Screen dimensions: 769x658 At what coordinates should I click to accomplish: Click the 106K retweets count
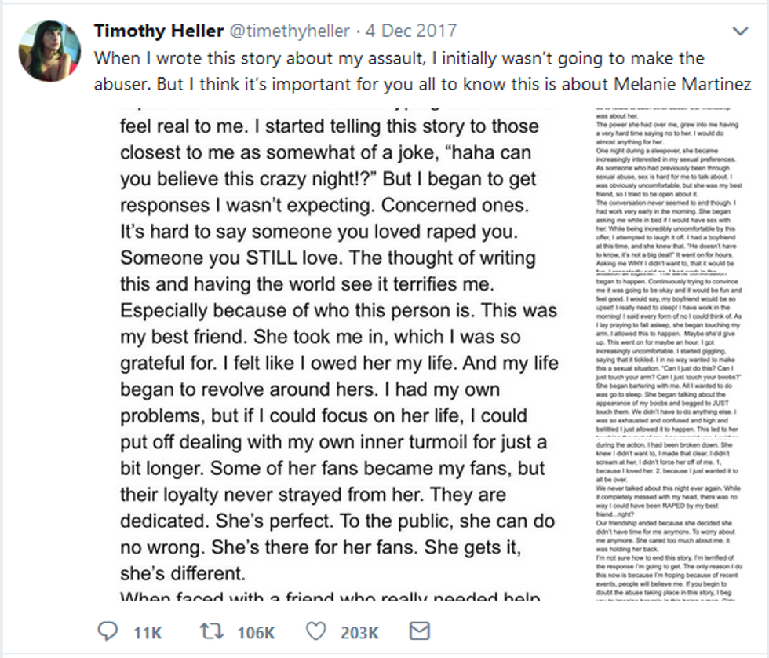coord(255,631)
